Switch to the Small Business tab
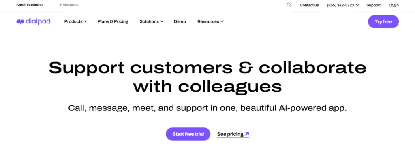 coord(30,5)
